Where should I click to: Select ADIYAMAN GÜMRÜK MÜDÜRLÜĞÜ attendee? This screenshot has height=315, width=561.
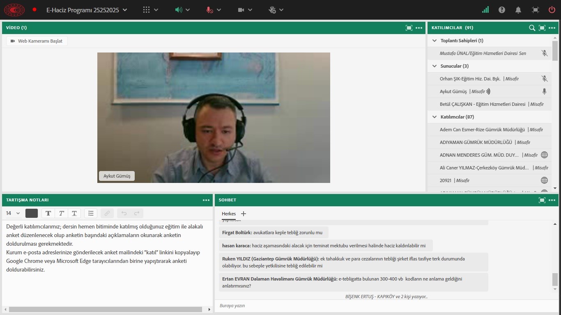click(x=490, y=142)
